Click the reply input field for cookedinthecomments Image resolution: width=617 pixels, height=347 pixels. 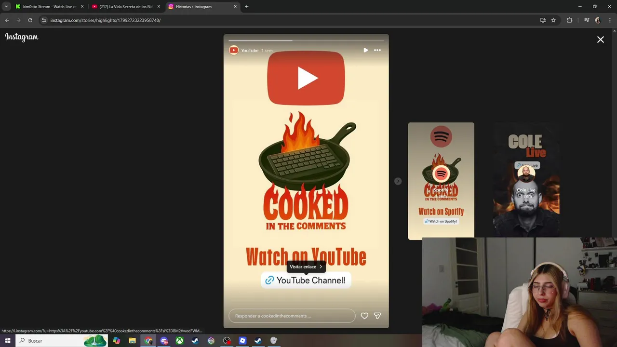coord(292,316)
